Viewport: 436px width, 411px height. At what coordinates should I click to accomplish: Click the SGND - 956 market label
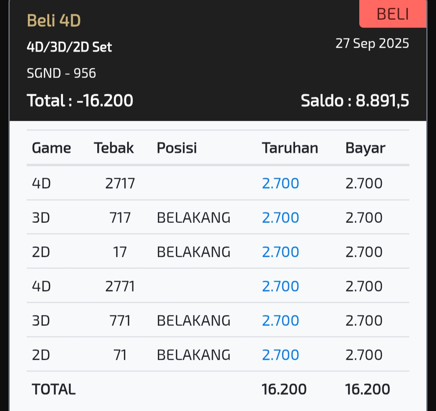(x=61, y=73)
